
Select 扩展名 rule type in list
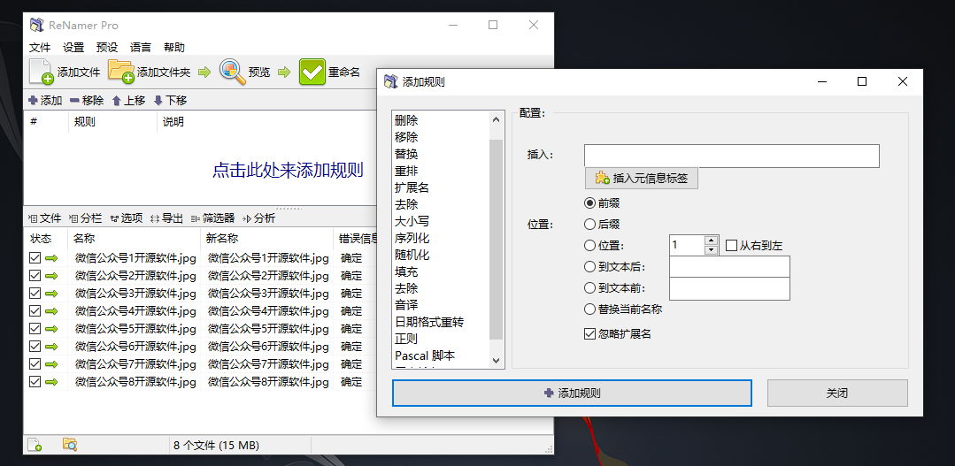pos(412,187)
